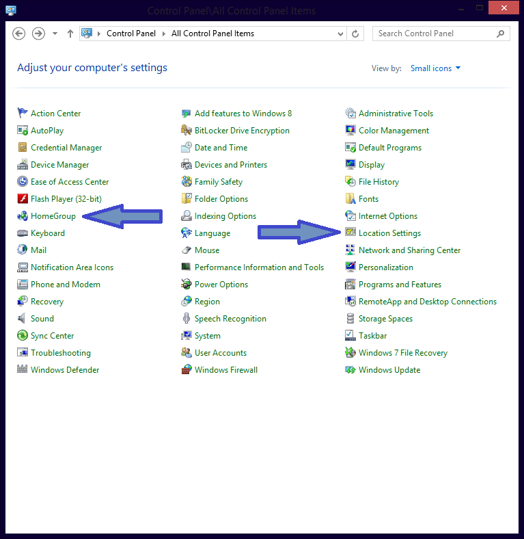The width and height of the screenshot is (524, 539).
Task: Open File History link
Action: click(378, 182)
